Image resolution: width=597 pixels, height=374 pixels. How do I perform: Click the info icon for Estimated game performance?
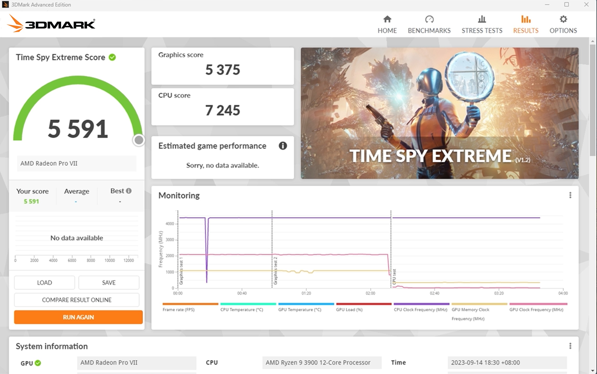click(283, 146)
